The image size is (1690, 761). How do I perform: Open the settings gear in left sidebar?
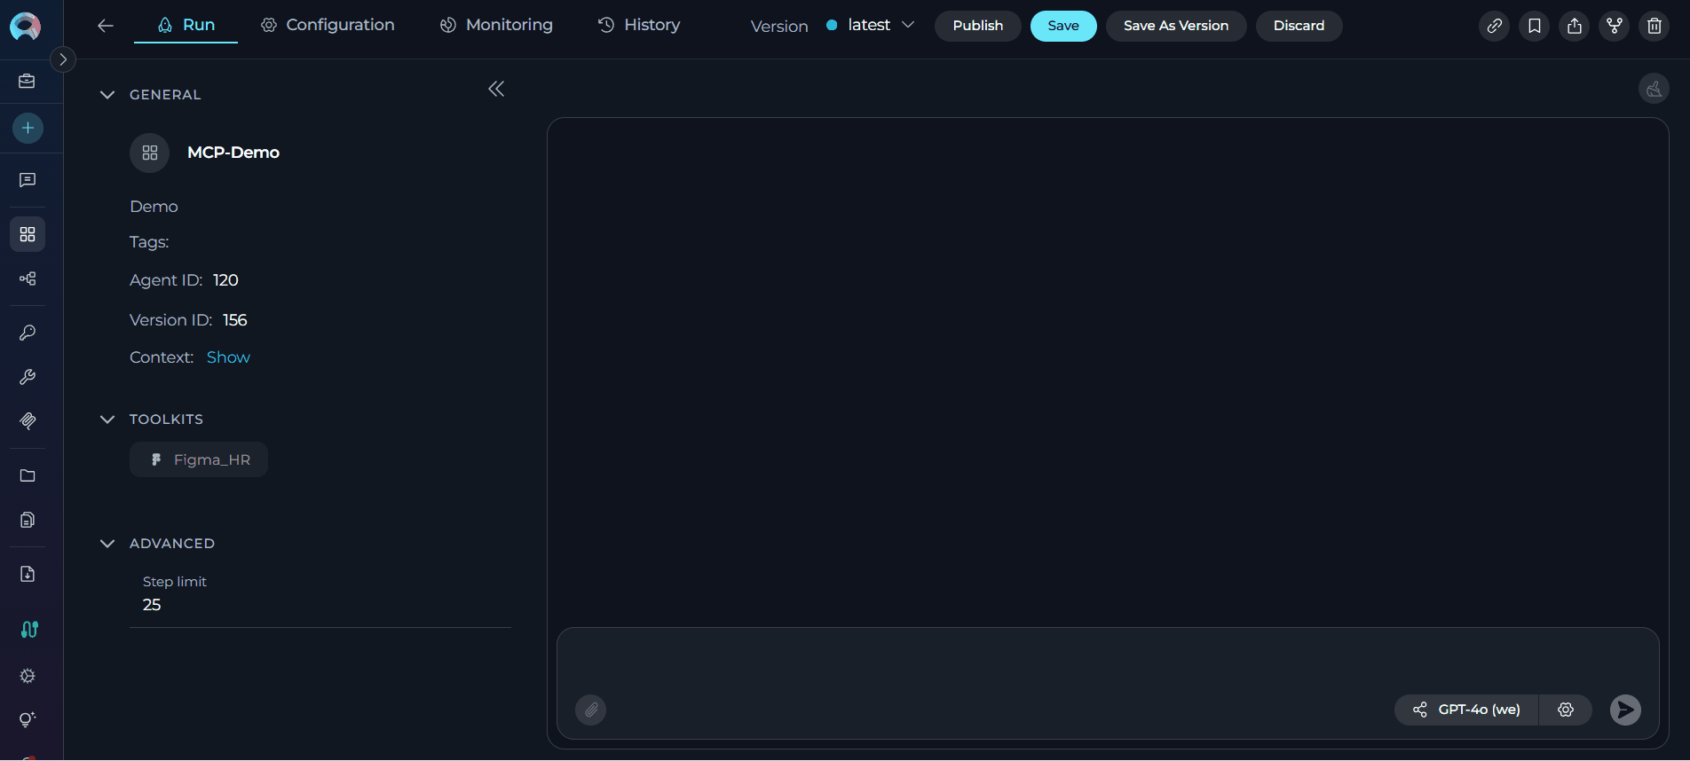point(28,676)
